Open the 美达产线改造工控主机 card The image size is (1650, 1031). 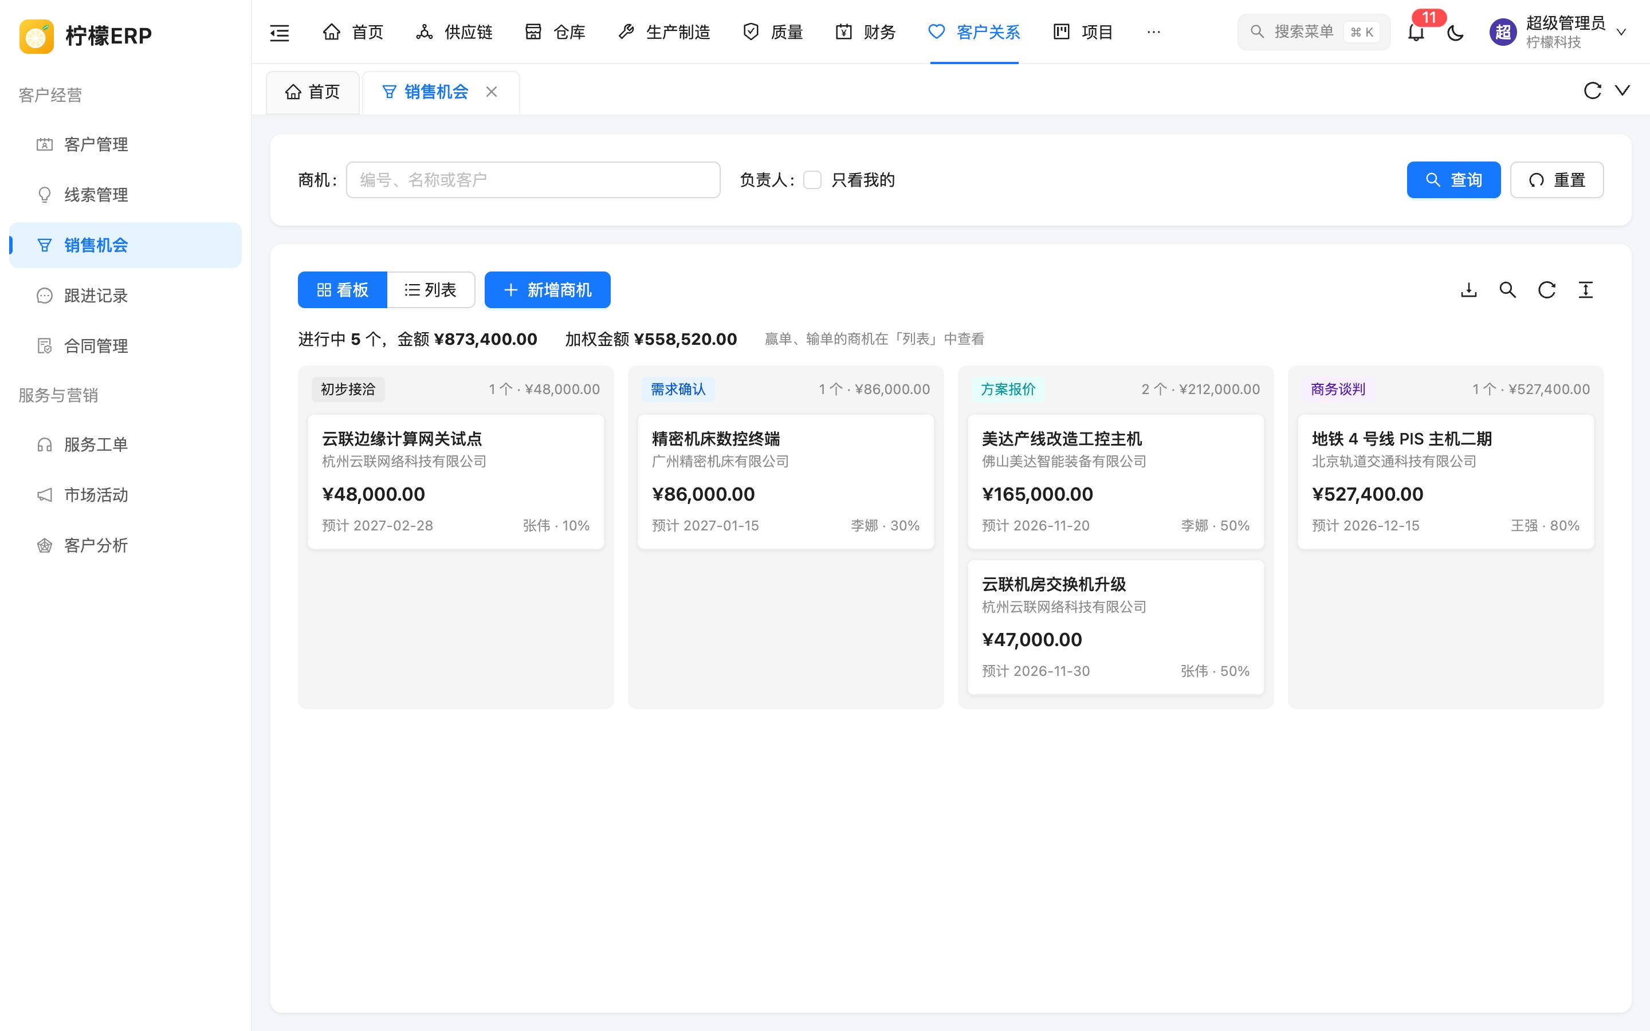click(1115, 482)
